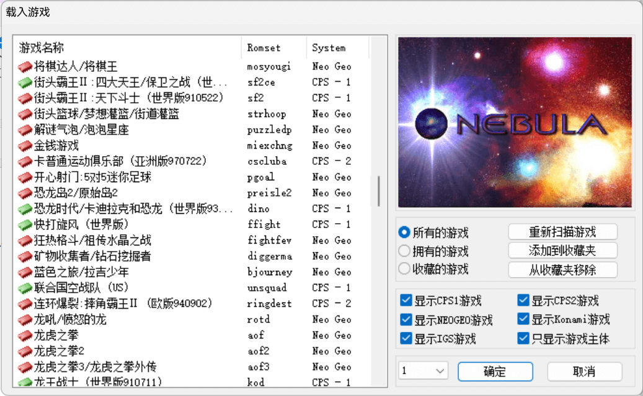Select 拥有的游戏 radio button
This screenshot has width=643, height=396.
pos(404,250)
